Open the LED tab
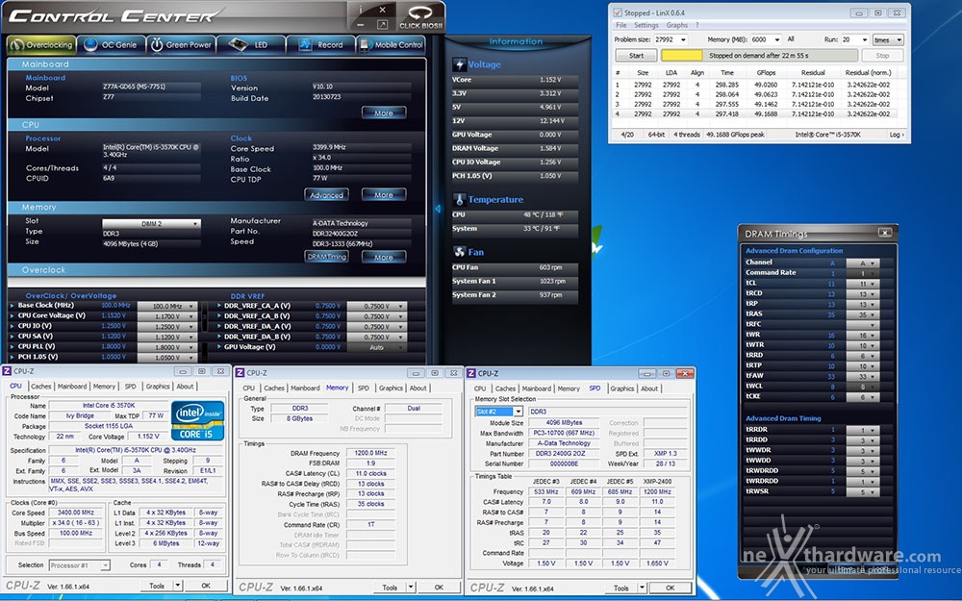 pos(250,45)
